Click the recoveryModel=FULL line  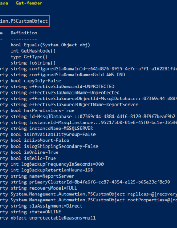pyautogui.click(x=44, y=188)
